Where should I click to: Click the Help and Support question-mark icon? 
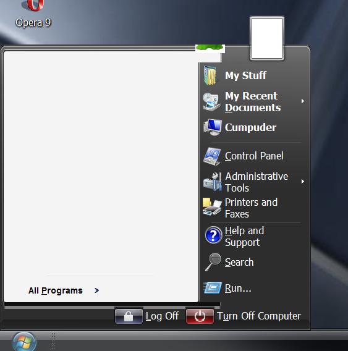coord(213,235)
